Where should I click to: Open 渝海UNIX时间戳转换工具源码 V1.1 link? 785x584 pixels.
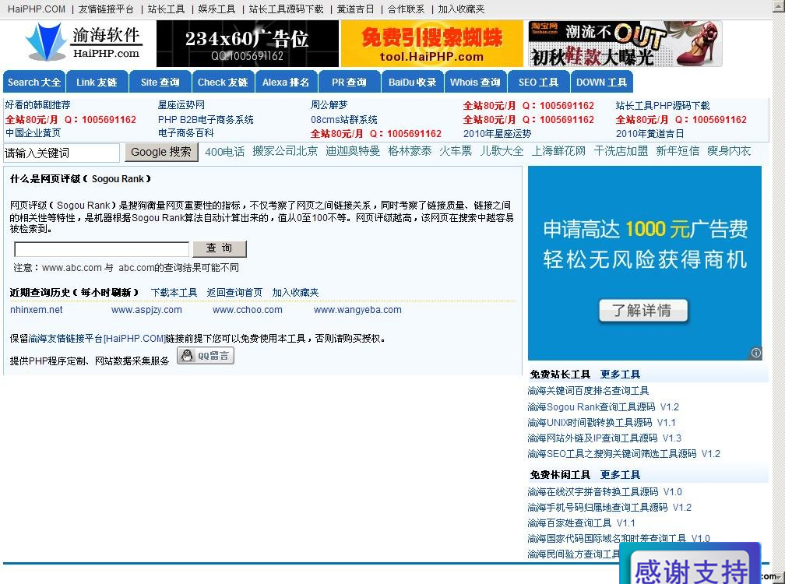pyautogui.click(x=602, y=422)
